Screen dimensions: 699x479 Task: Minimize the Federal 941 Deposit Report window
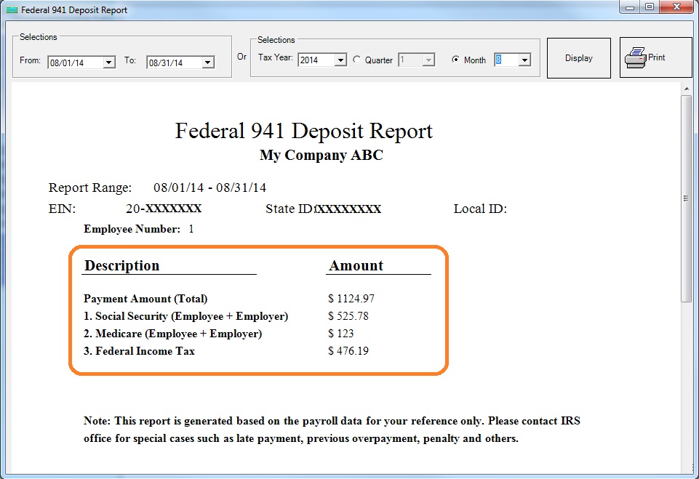click(629, 7)
